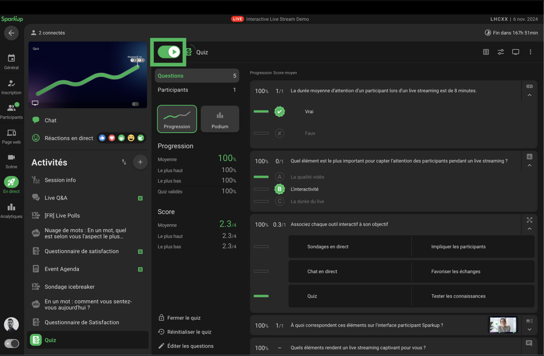This screenshot has width=544, height=356.
Task: Open the Analytiques sidebar section
Action: 11,211
